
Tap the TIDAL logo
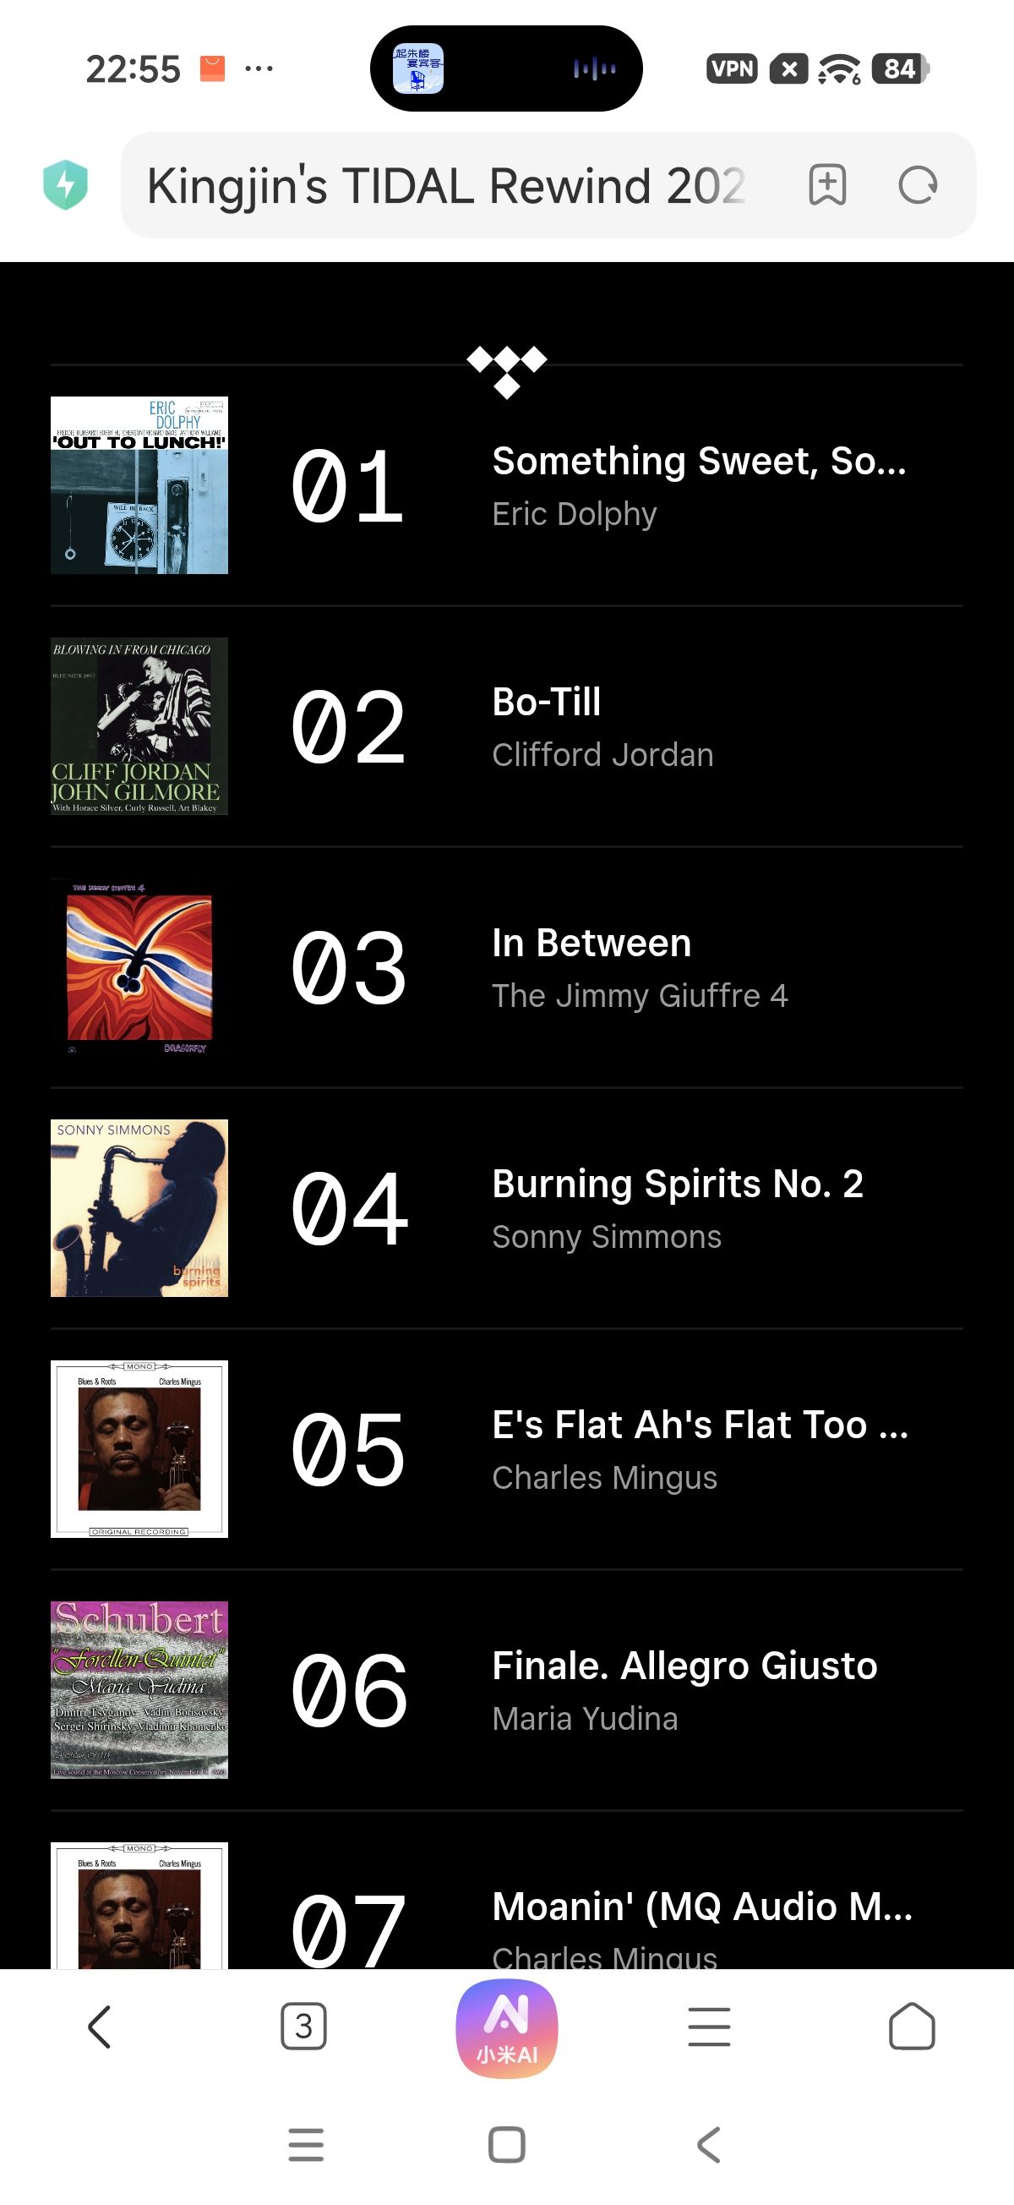(x=506, y=370)
